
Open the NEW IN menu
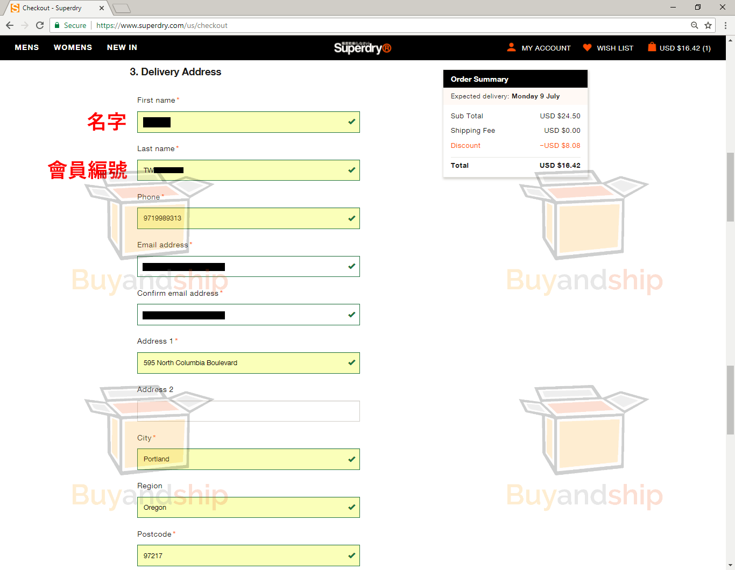(122, 47)
